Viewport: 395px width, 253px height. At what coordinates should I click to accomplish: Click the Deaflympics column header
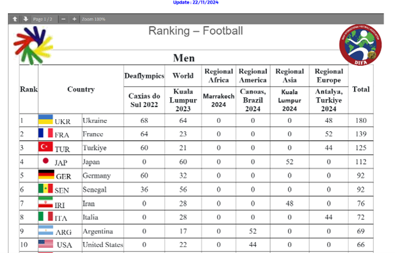(x=145, y=76)
